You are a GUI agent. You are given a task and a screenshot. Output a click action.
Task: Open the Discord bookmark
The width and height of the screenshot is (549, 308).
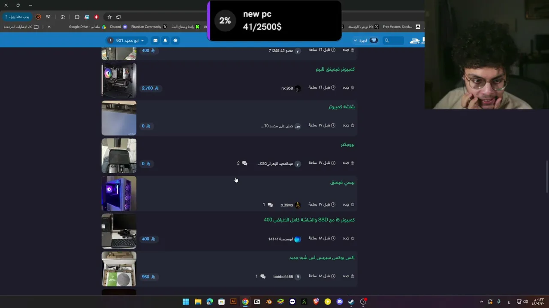118,27
